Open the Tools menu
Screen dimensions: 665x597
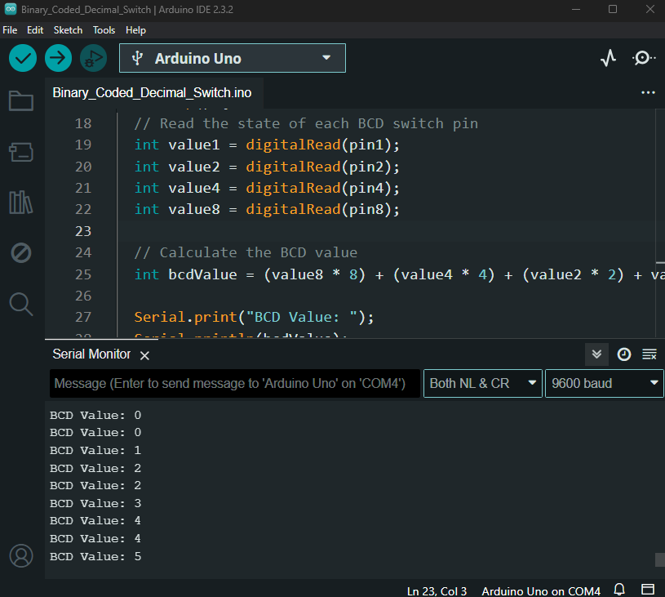104,30
